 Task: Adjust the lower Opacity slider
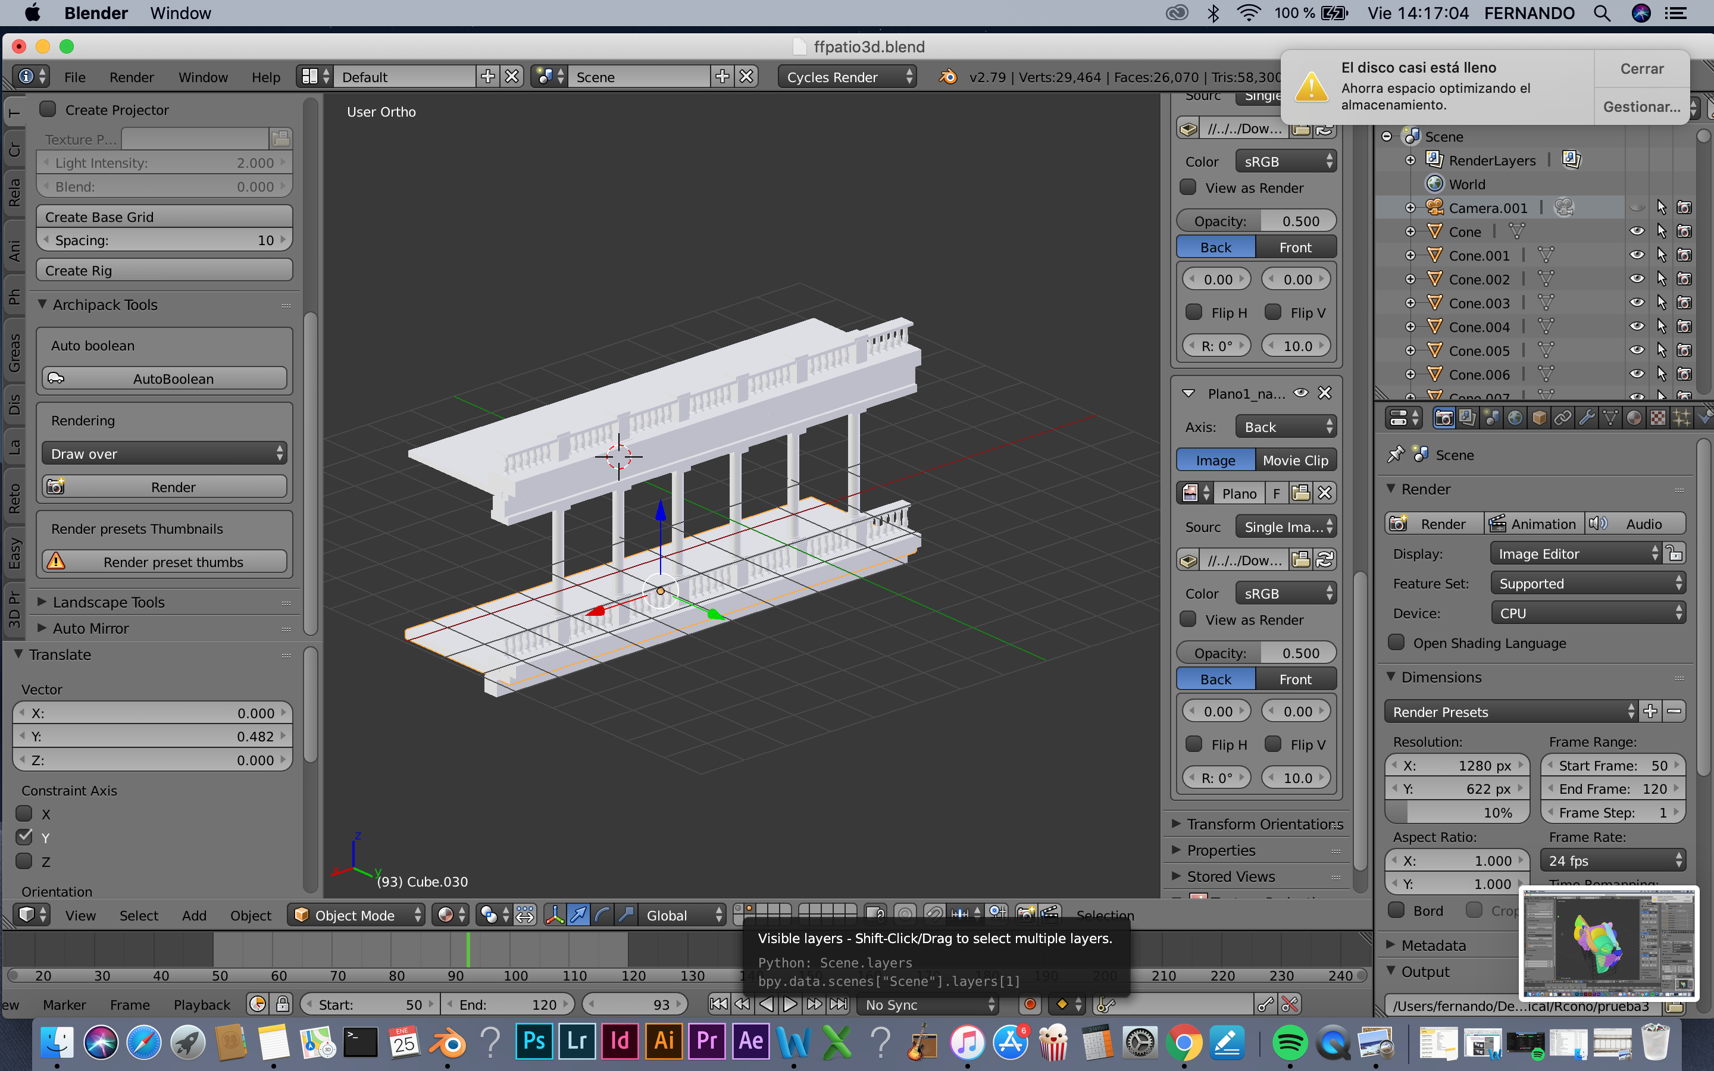1256,652
